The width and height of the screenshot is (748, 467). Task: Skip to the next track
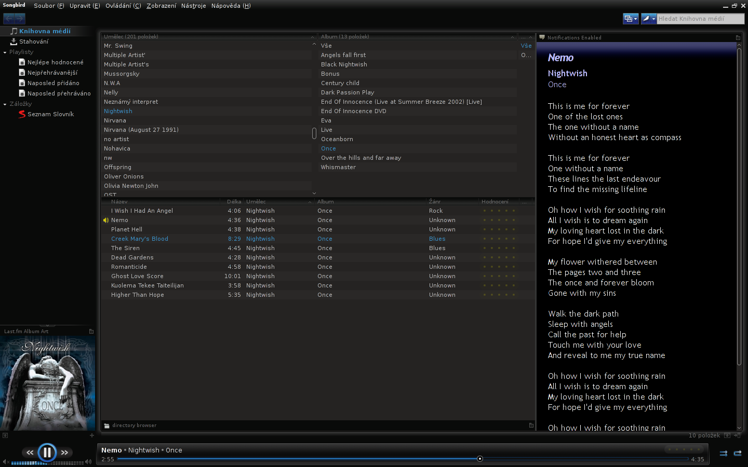[64, 452]
